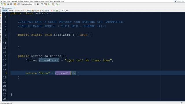185x104 pixels.
Task: Click the Redo toolbar icon
Action: tap(18, 4)
